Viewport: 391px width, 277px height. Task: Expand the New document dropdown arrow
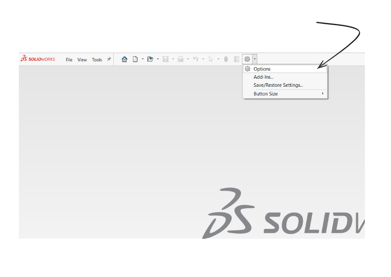pyautogui.click(x=142, y=59)
